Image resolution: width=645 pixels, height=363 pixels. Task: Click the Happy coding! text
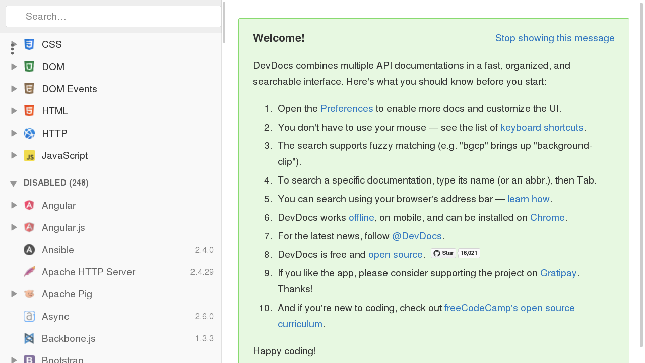click(285, 351)
